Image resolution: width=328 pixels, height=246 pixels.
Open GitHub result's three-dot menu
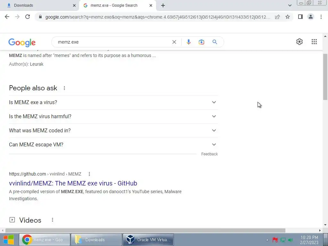pos(89,174)
